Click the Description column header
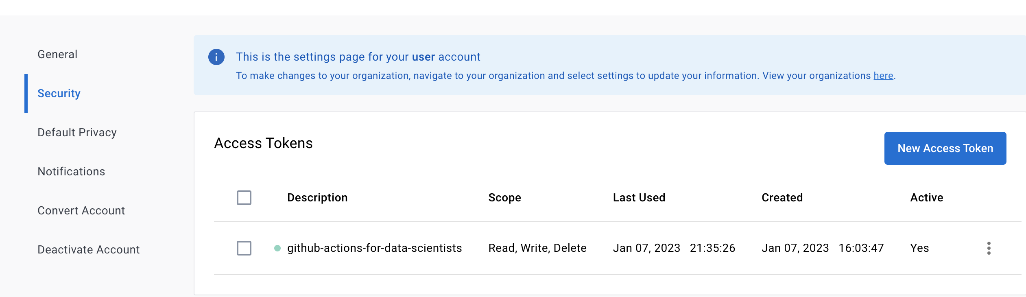Image resolution: width=1026 pixels, height=297 pixels. pos(317,198)
